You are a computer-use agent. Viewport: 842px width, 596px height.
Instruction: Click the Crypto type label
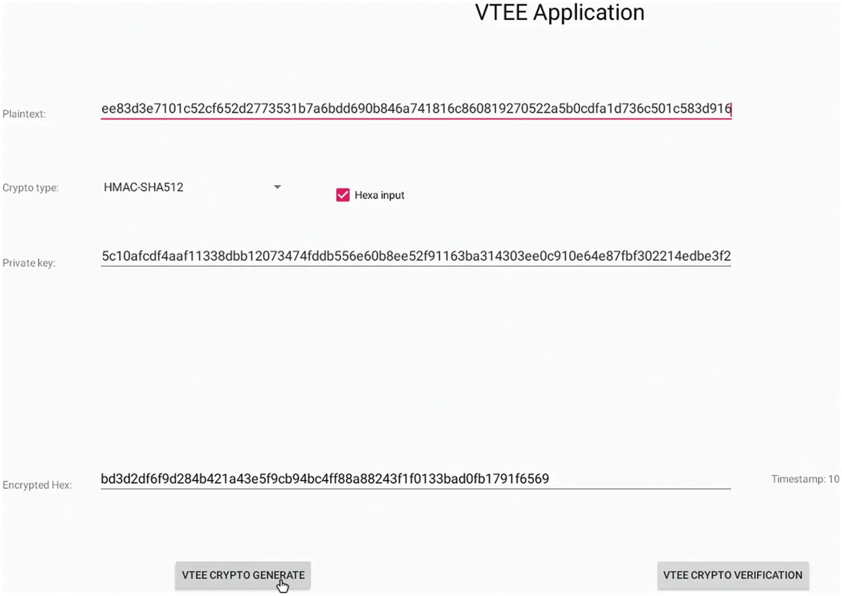30,188
